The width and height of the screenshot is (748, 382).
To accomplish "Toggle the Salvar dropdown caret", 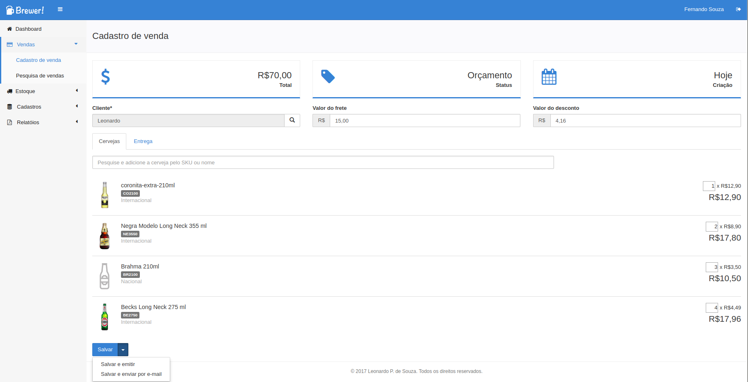I will tap(123, 350).
